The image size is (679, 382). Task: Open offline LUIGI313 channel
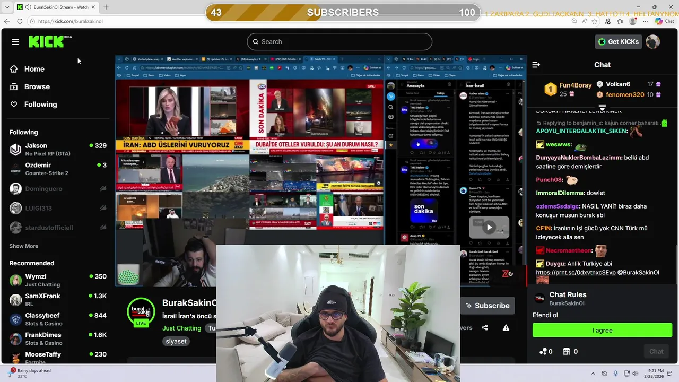tap(58, 208)
